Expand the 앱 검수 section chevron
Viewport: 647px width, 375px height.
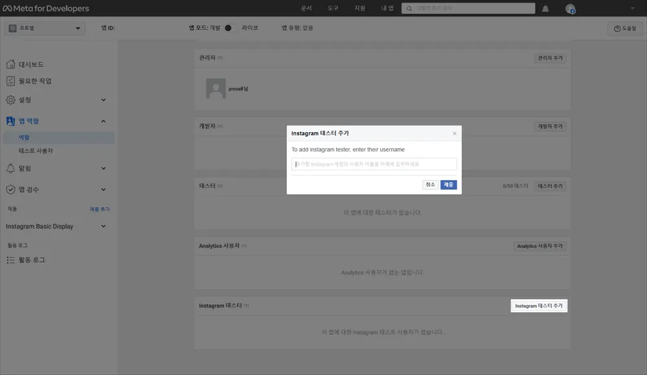pos(104,189)
